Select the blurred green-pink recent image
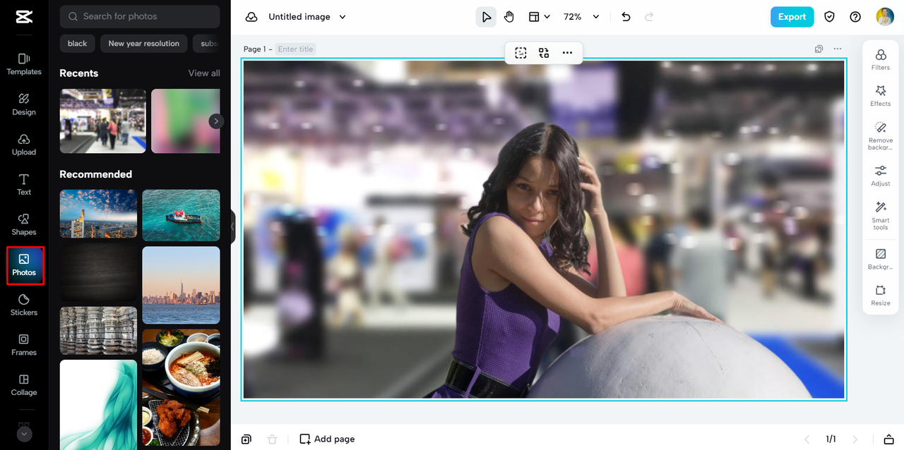 186,121
